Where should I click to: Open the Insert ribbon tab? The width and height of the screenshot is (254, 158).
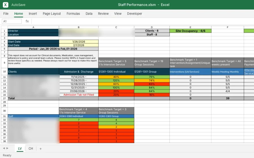(33, 14)
